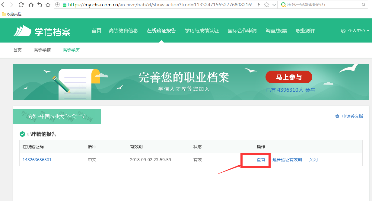Click the browser back arrow
372x201 pixels.
click(x=2, y=5)
